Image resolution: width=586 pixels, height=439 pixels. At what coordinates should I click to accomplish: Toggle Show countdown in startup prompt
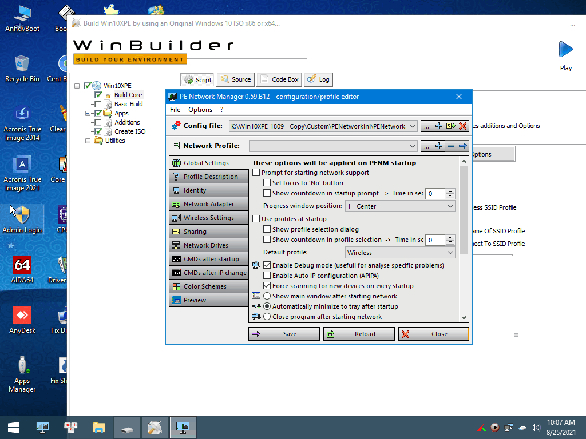click(x=267, y=193)
